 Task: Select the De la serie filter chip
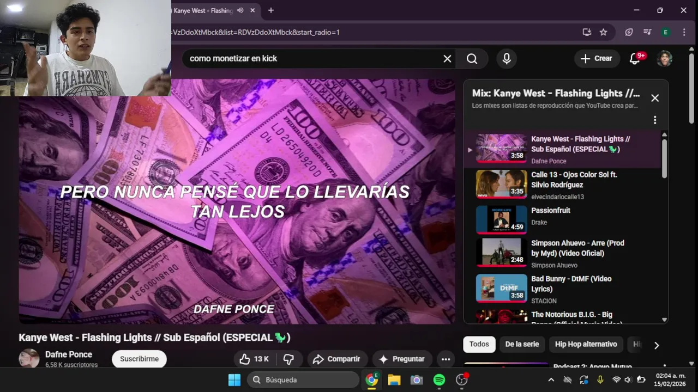coord(522,344)
